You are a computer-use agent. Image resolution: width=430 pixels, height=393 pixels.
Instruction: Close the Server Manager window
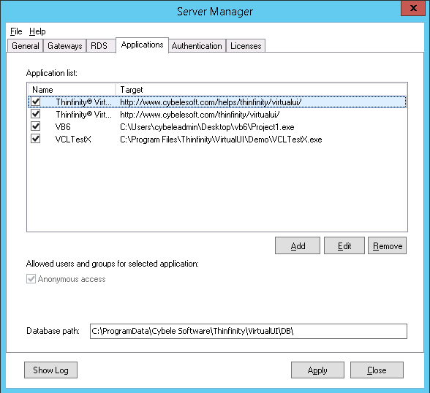point(413,8)
